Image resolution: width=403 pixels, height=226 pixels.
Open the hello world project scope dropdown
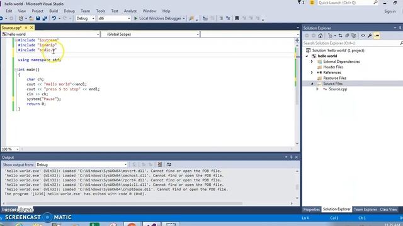coord(50,34)
